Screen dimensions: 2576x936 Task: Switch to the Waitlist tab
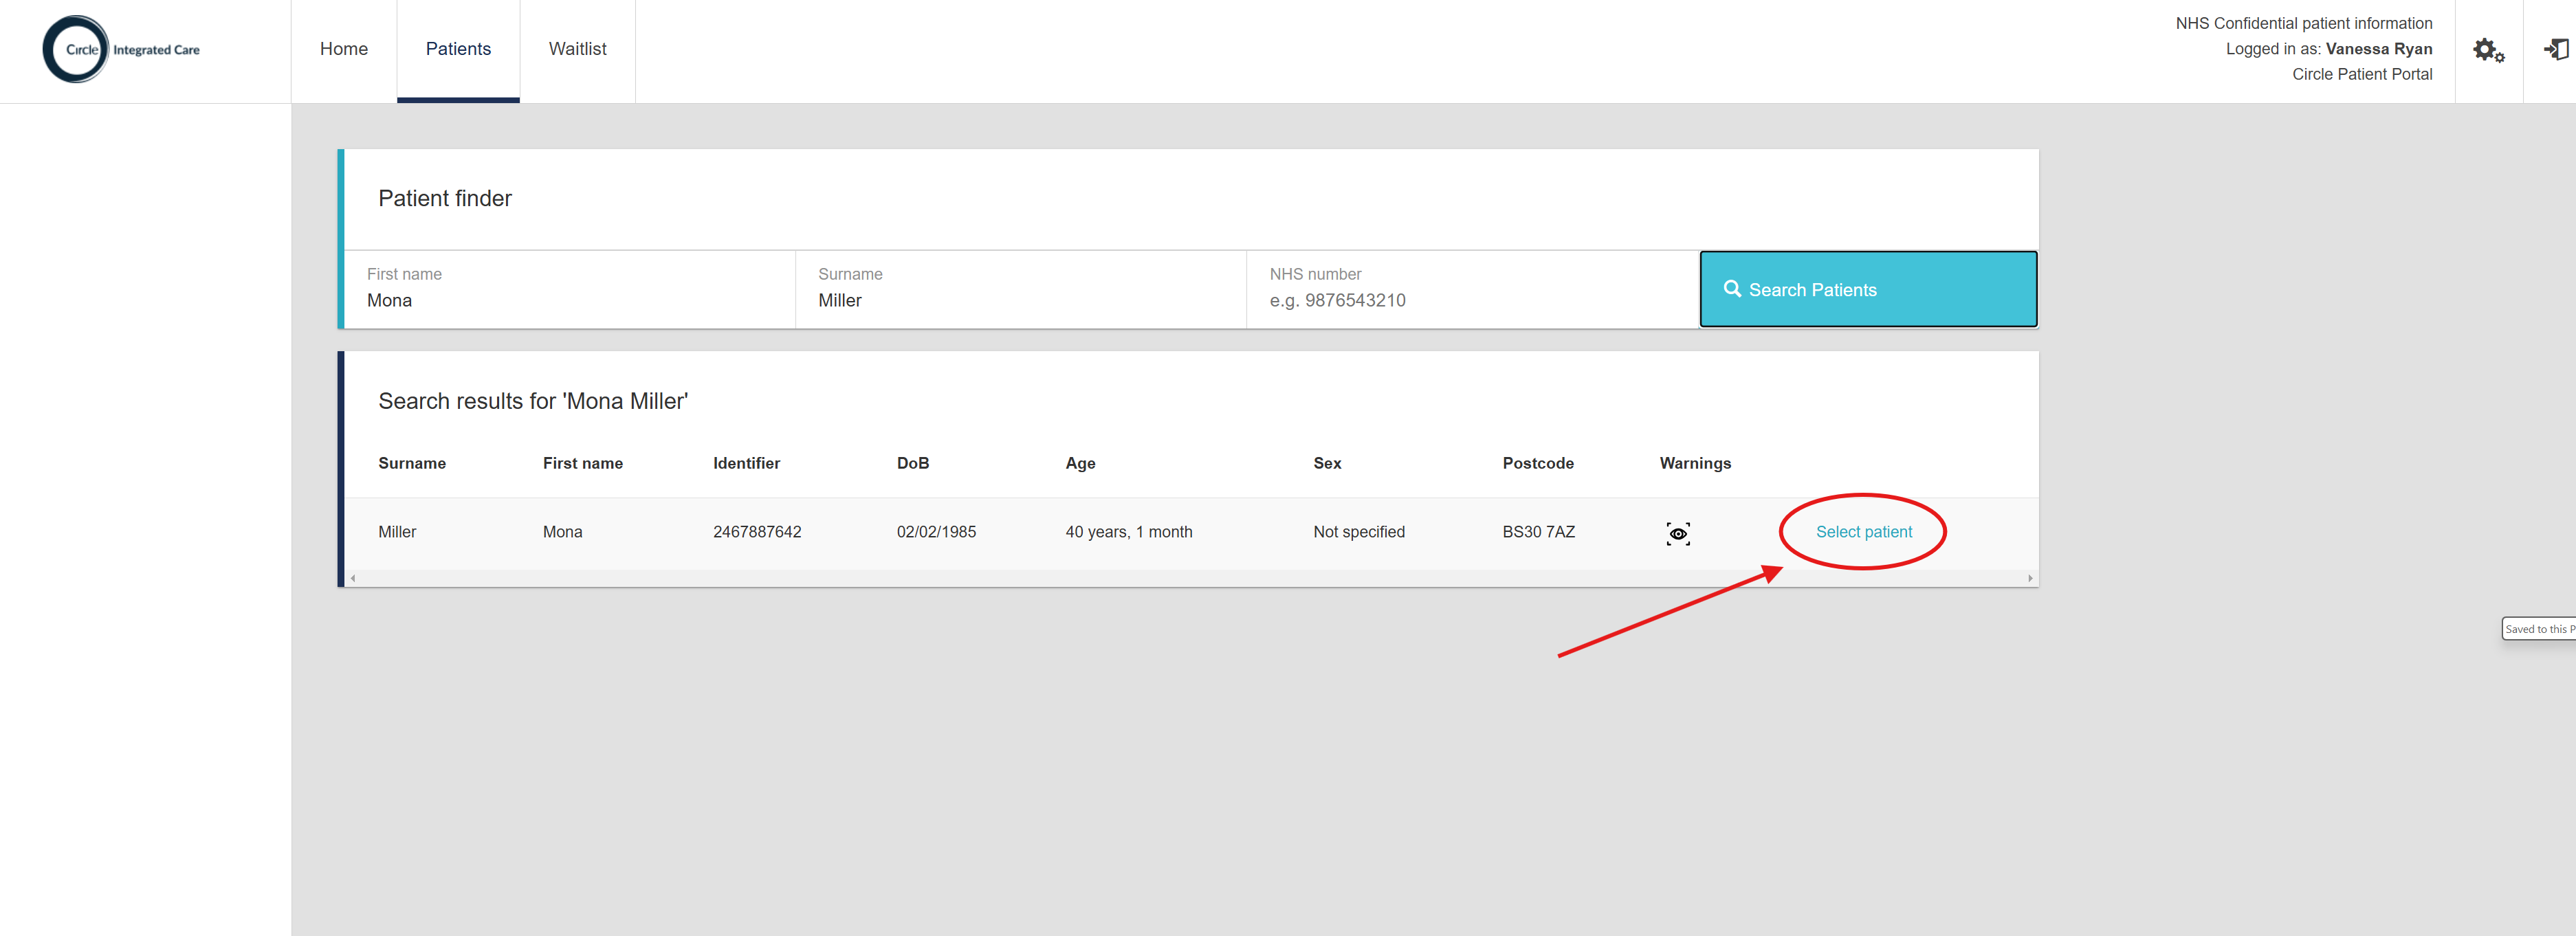pos(577,49)
